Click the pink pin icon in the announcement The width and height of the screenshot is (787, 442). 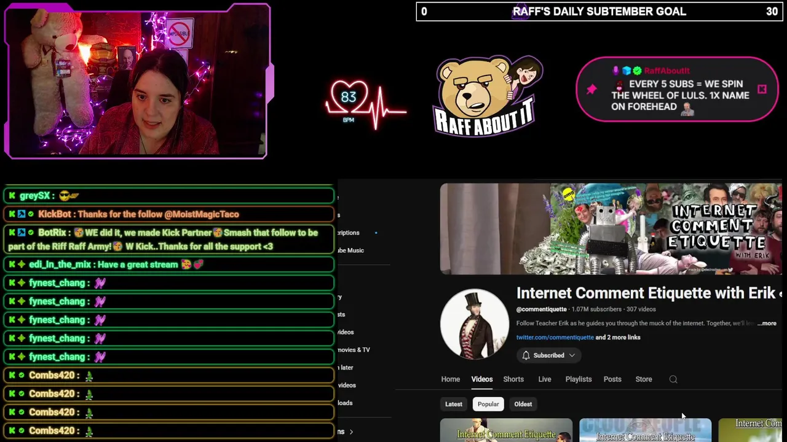(591, 90)
